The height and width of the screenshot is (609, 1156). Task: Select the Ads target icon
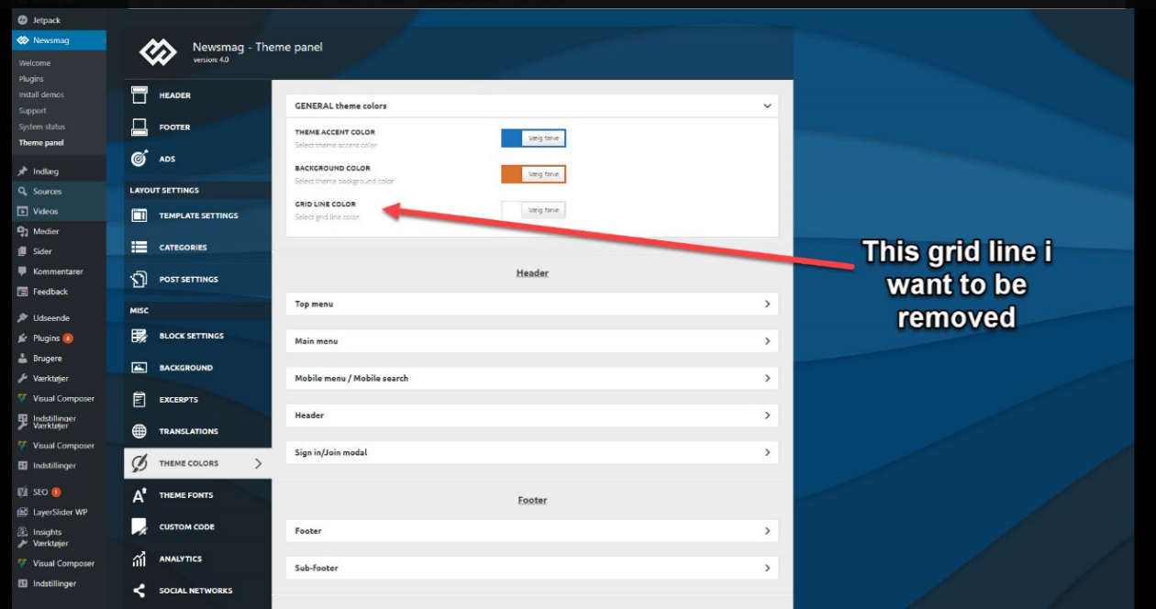(x=139, y=159)
